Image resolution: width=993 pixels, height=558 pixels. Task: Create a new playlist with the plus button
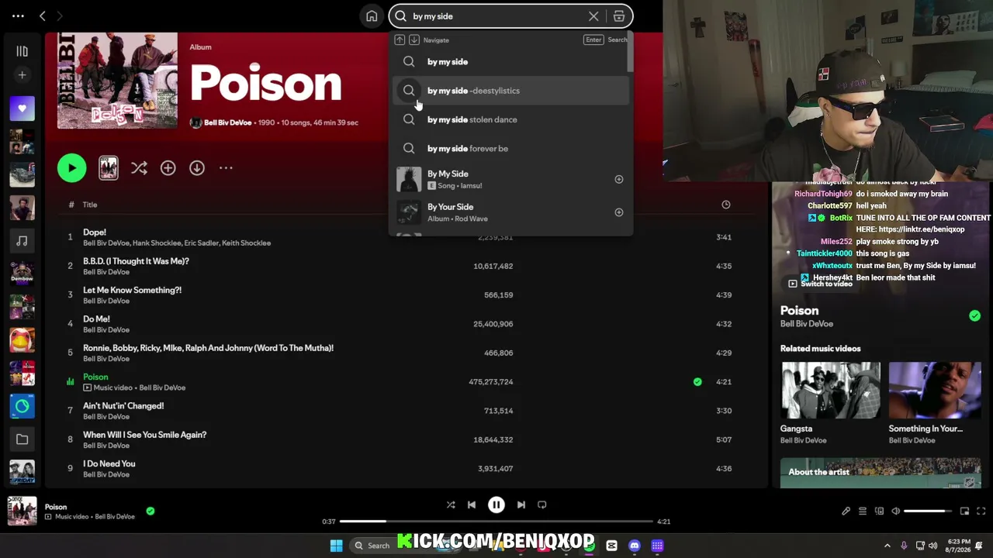[x=22, y=75]
